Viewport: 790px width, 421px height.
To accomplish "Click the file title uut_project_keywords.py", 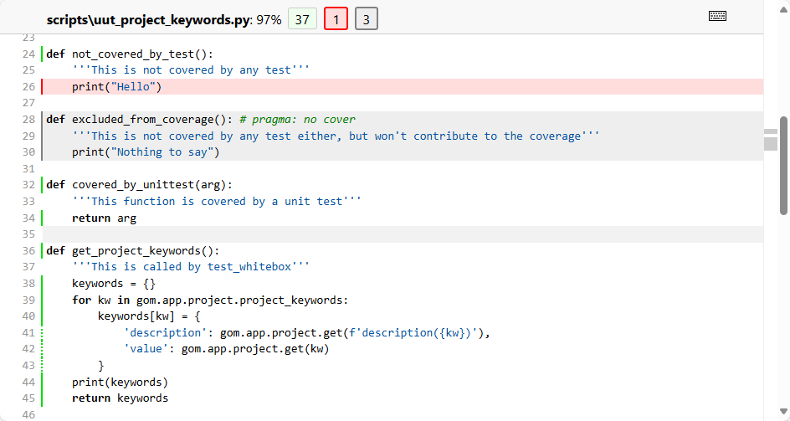I will click(x=148, y=19).
